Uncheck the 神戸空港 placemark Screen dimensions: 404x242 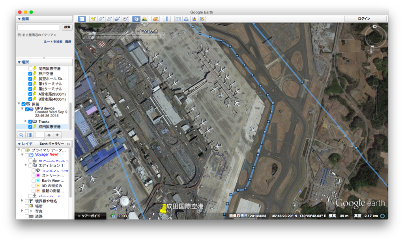(30, 74)
